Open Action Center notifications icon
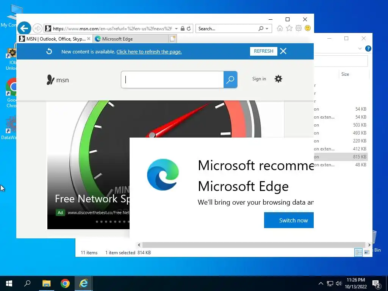388x291 pixels. (x=376, y=284)
